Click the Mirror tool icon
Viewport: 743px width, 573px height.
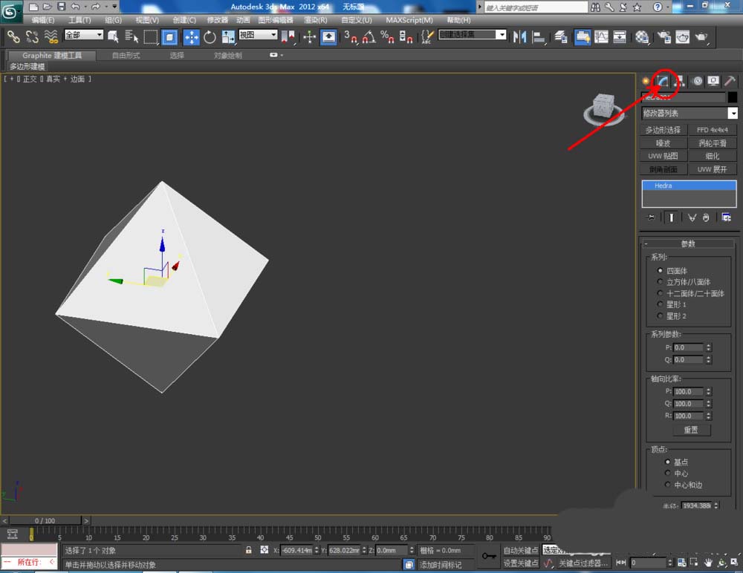[521, 36]
